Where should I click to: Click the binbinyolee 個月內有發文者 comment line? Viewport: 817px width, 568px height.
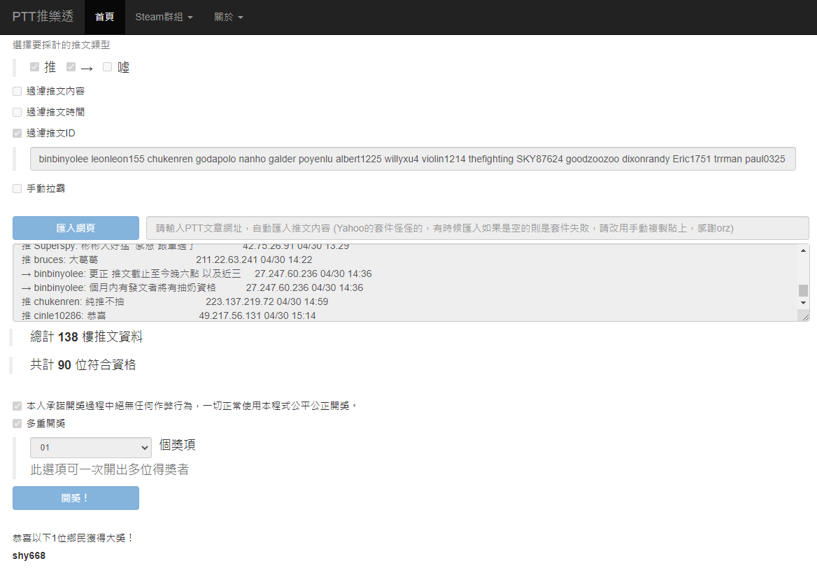[x=192, y=287]
